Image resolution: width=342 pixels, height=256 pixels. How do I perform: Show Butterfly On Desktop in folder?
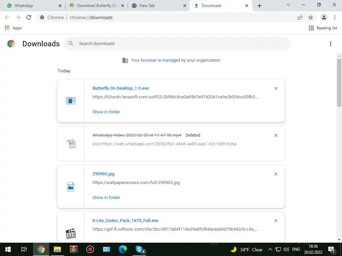[106, 112]
